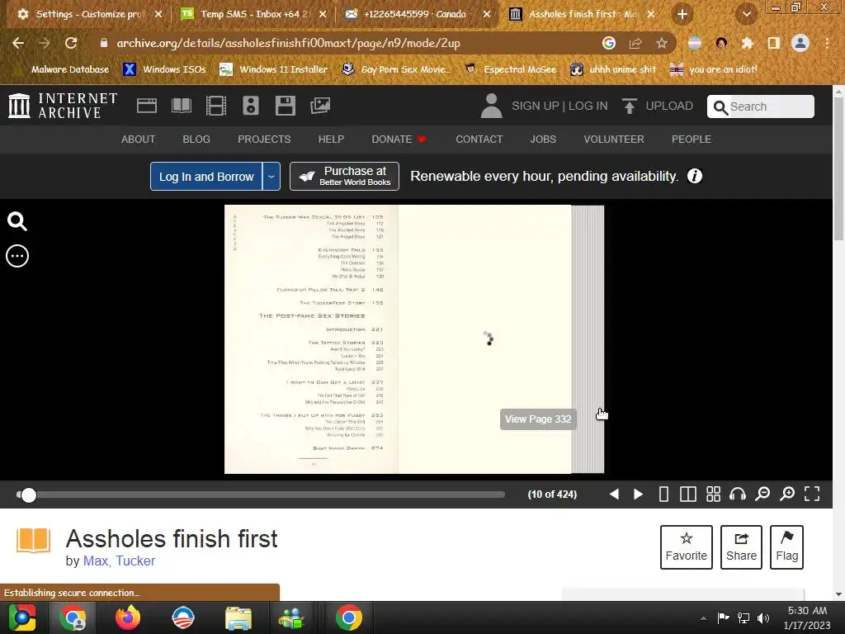Open the Audio speaker icon
This screenshot has height=634, width=845.
coord(251,106)
